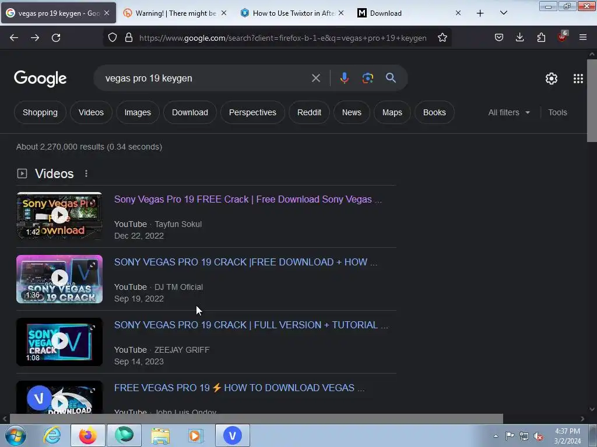This screenshot has width=597, height=447.
Task: Open the Firefox downloads panel
Action: (x=519, y=38)
